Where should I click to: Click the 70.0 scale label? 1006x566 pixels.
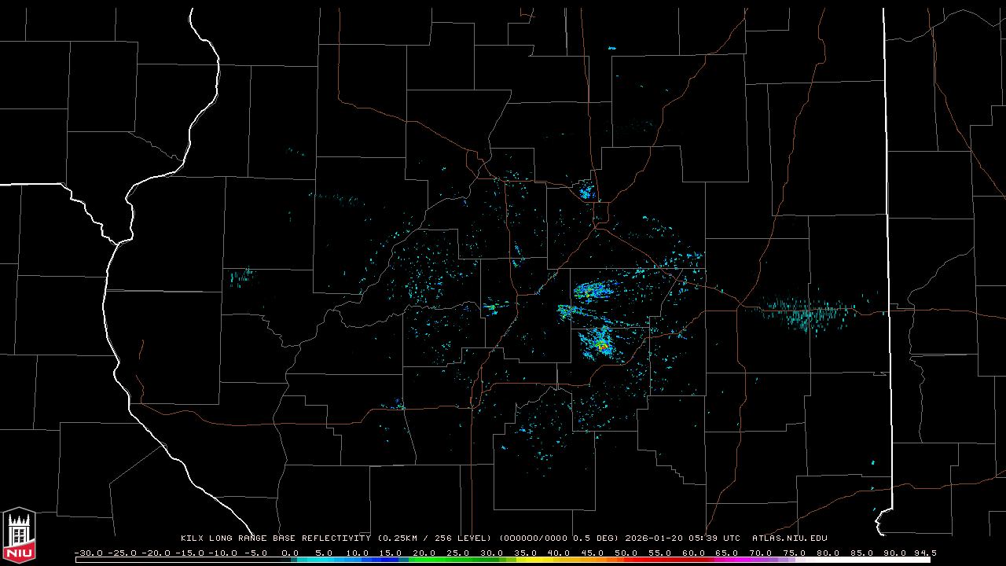pos(761,553)
